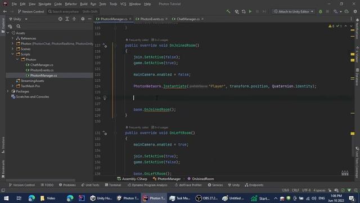Click the Frequently called hint above OnJoinedRoom
This screenshot has height=203, width=360.
coord(137,40)
